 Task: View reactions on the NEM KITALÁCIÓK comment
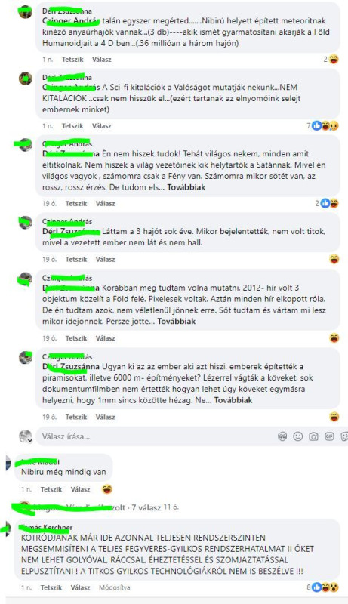click(x=322, y=125)
